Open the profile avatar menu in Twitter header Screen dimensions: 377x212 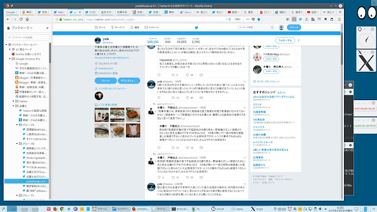[281, 28]
